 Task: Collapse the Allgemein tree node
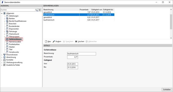click(2, 14)
